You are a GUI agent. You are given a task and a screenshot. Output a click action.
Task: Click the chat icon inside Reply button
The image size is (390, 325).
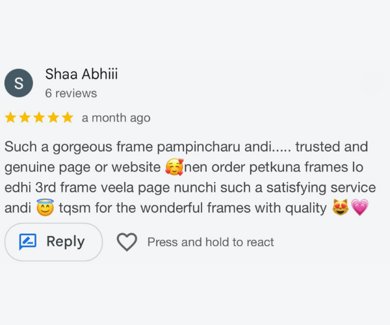click(28, 242)
